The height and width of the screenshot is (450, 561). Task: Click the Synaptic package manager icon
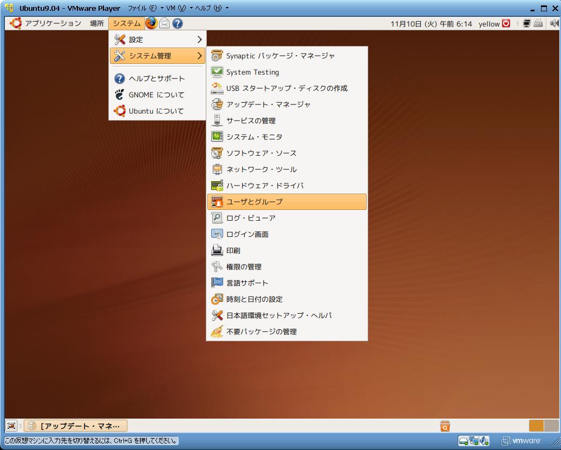[217, 56]
